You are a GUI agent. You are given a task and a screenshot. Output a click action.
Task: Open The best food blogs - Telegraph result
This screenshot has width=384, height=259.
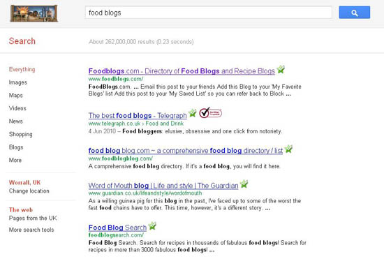(x=138, y=115)
